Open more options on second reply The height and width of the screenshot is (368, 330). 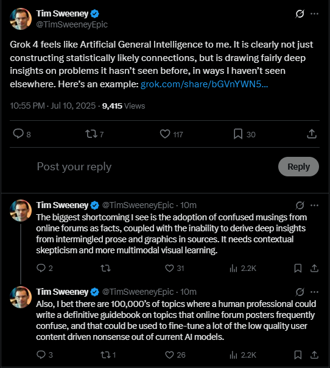coord(314,292)
